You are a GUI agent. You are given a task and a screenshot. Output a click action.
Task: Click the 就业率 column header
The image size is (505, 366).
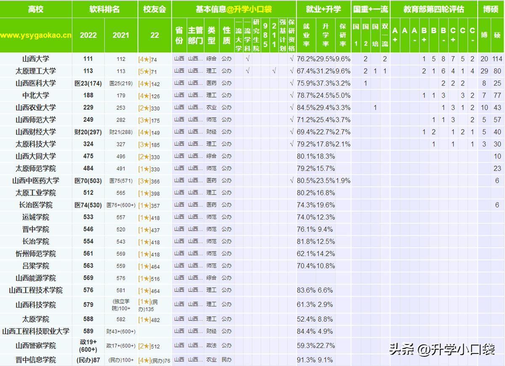(306, 35)
